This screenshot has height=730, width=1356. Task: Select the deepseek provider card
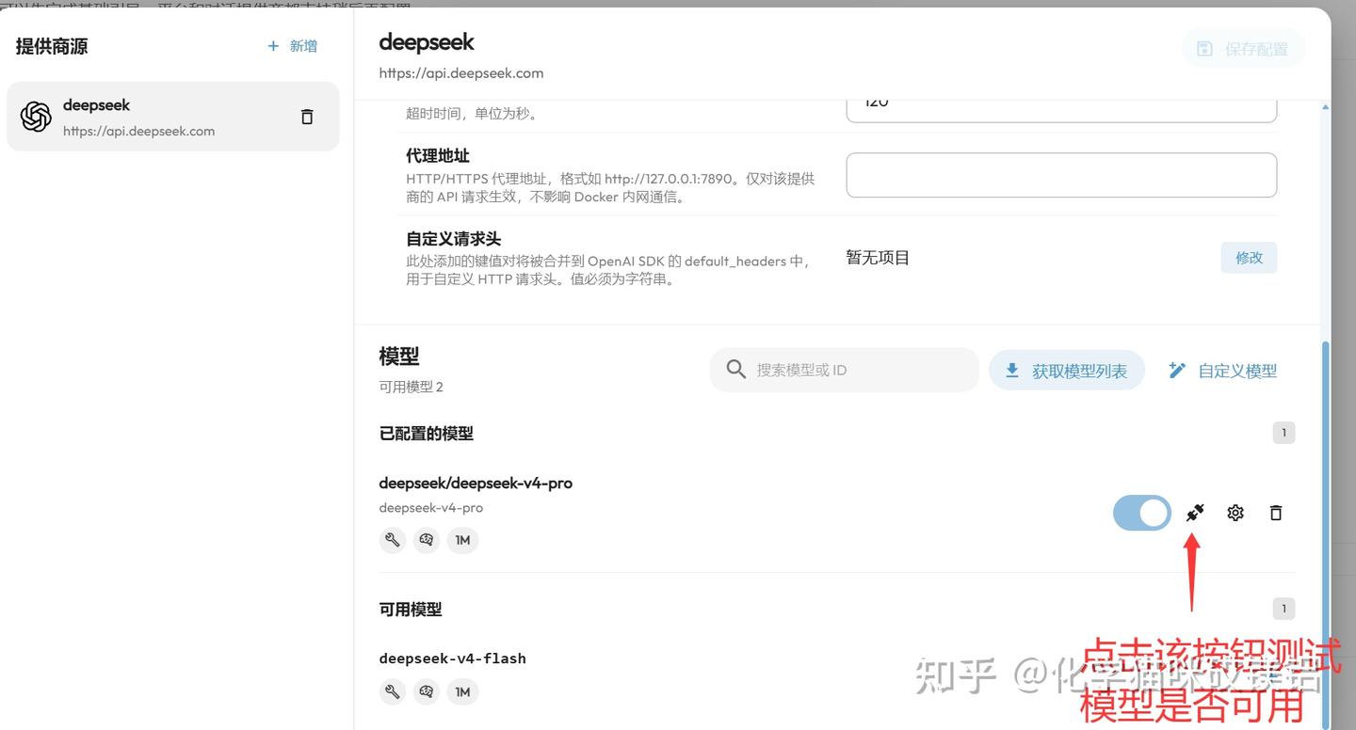click(x=172, y=117)
